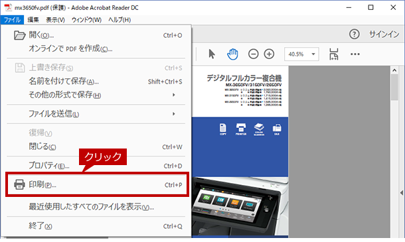Expand the right side panel arrow
The width and height of the screenshot is (405, 242).
tap(402, 193)
